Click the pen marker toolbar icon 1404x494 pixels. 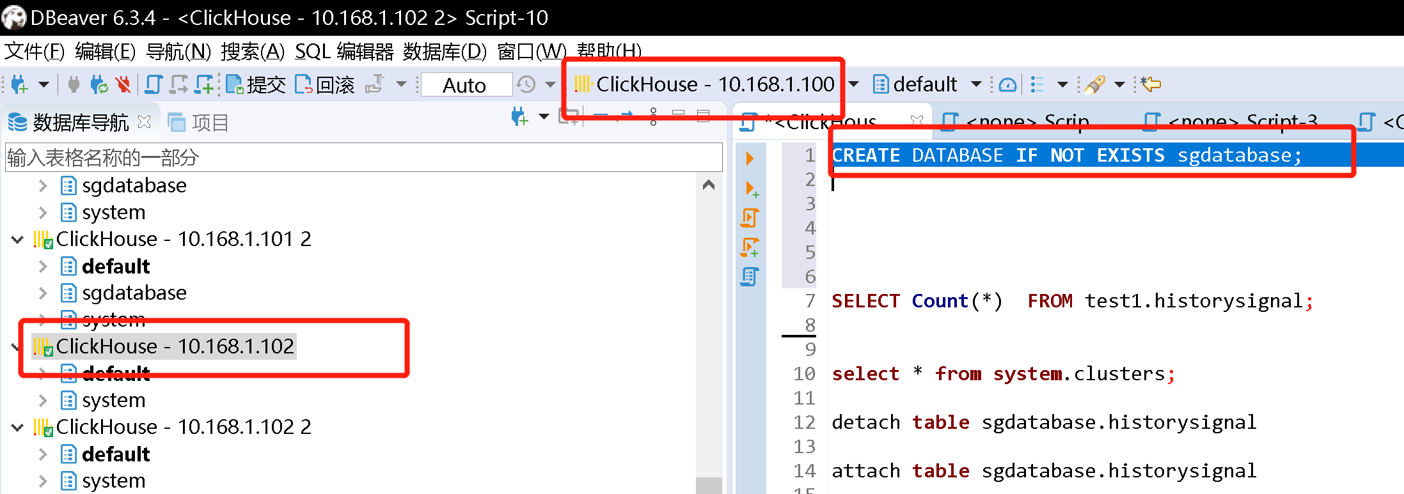[1095, 84]
